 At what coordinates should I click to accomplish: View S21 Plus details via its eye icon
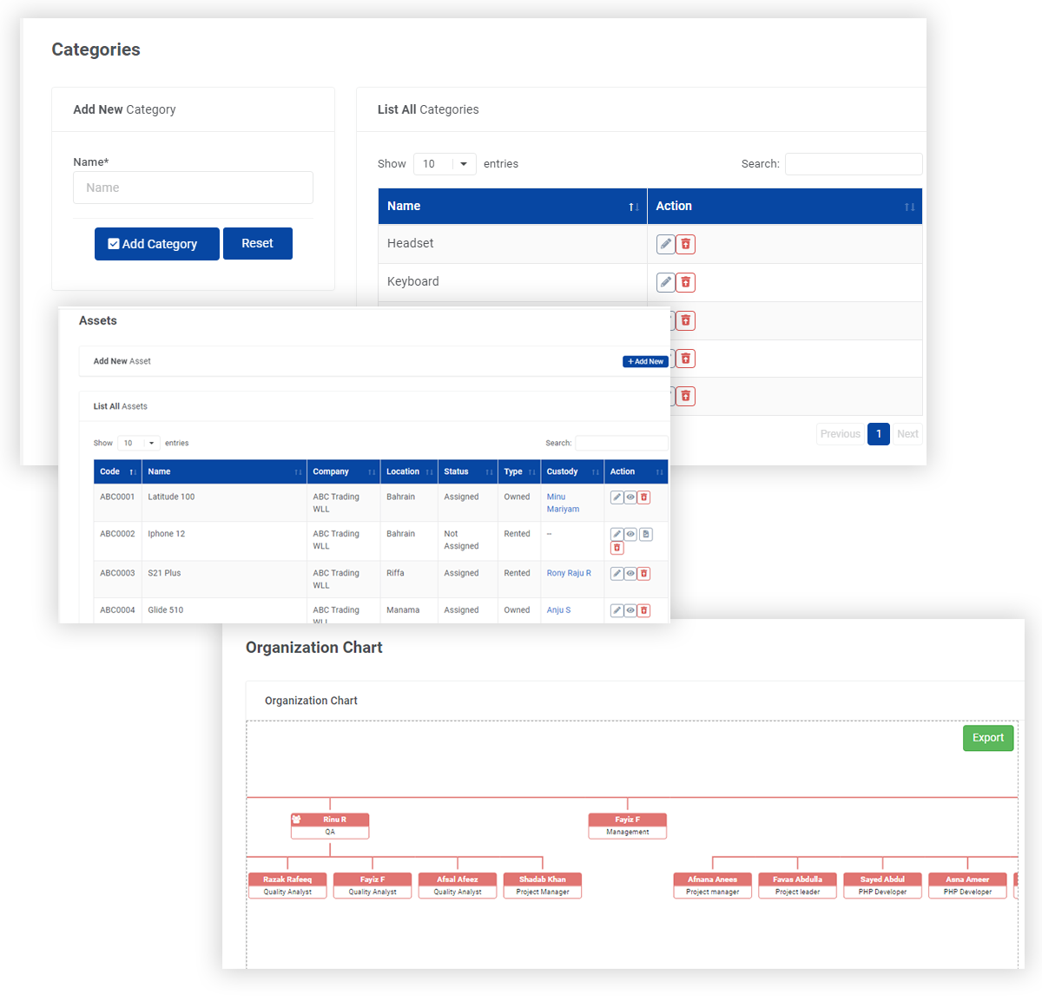[630, 573]
